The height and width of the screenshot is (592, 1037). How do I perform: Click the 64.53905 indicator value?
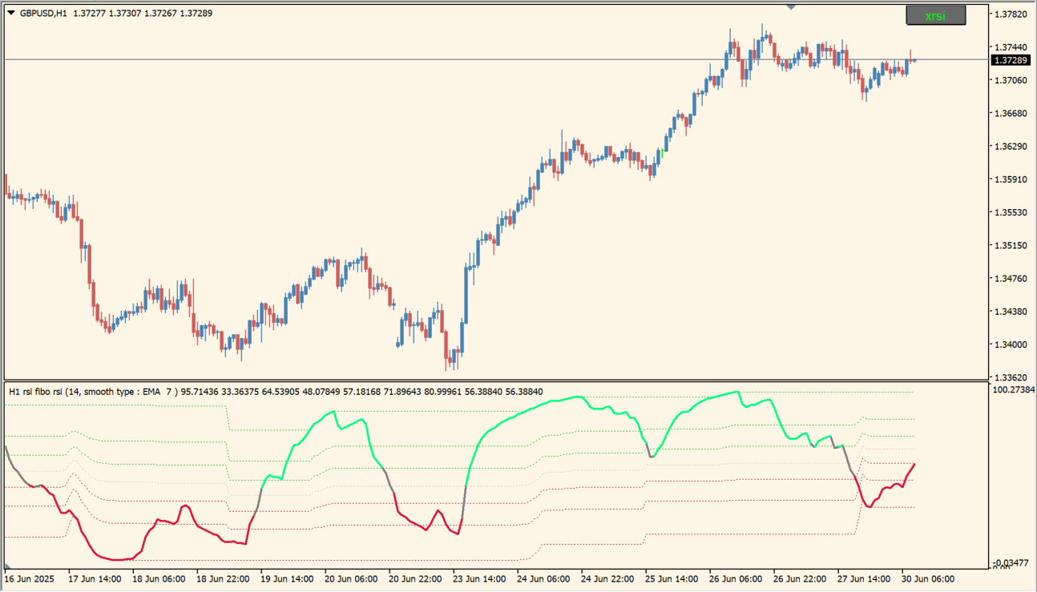[x=280, y=392]
